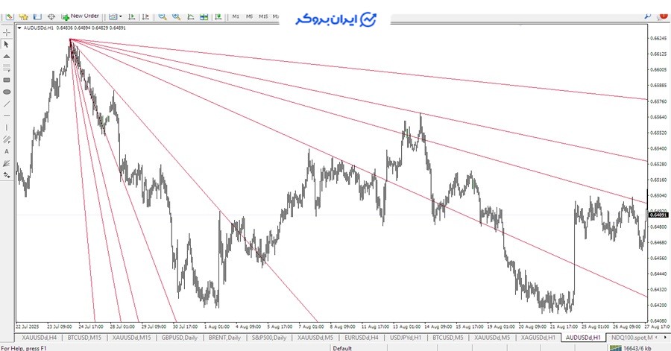
Task: Click the gray diamond tester icon
Action: point(51,16)
